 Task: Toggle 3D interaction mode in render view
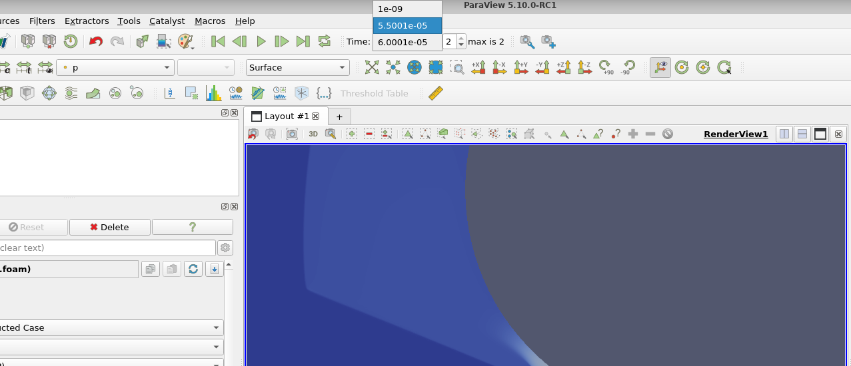coord(313,134)
